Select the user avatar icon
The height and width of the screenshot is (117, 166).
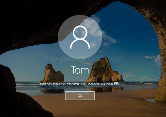coord(80,37)
